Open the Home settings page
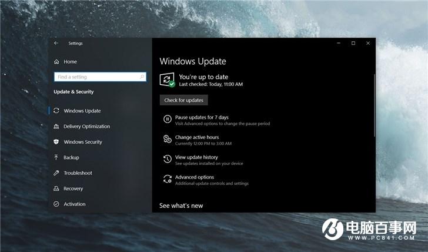This screenshot has height=252, width=428. click(x=70, y=62)
